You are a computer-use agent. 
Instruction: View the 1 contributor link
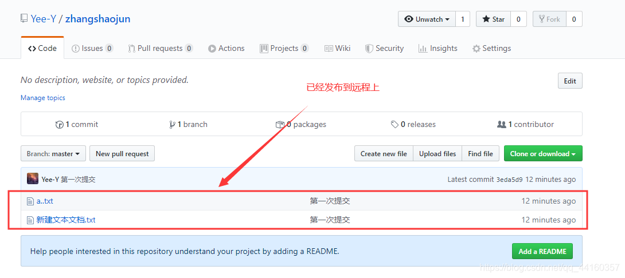pyautogui.click(x=525, y=124)
